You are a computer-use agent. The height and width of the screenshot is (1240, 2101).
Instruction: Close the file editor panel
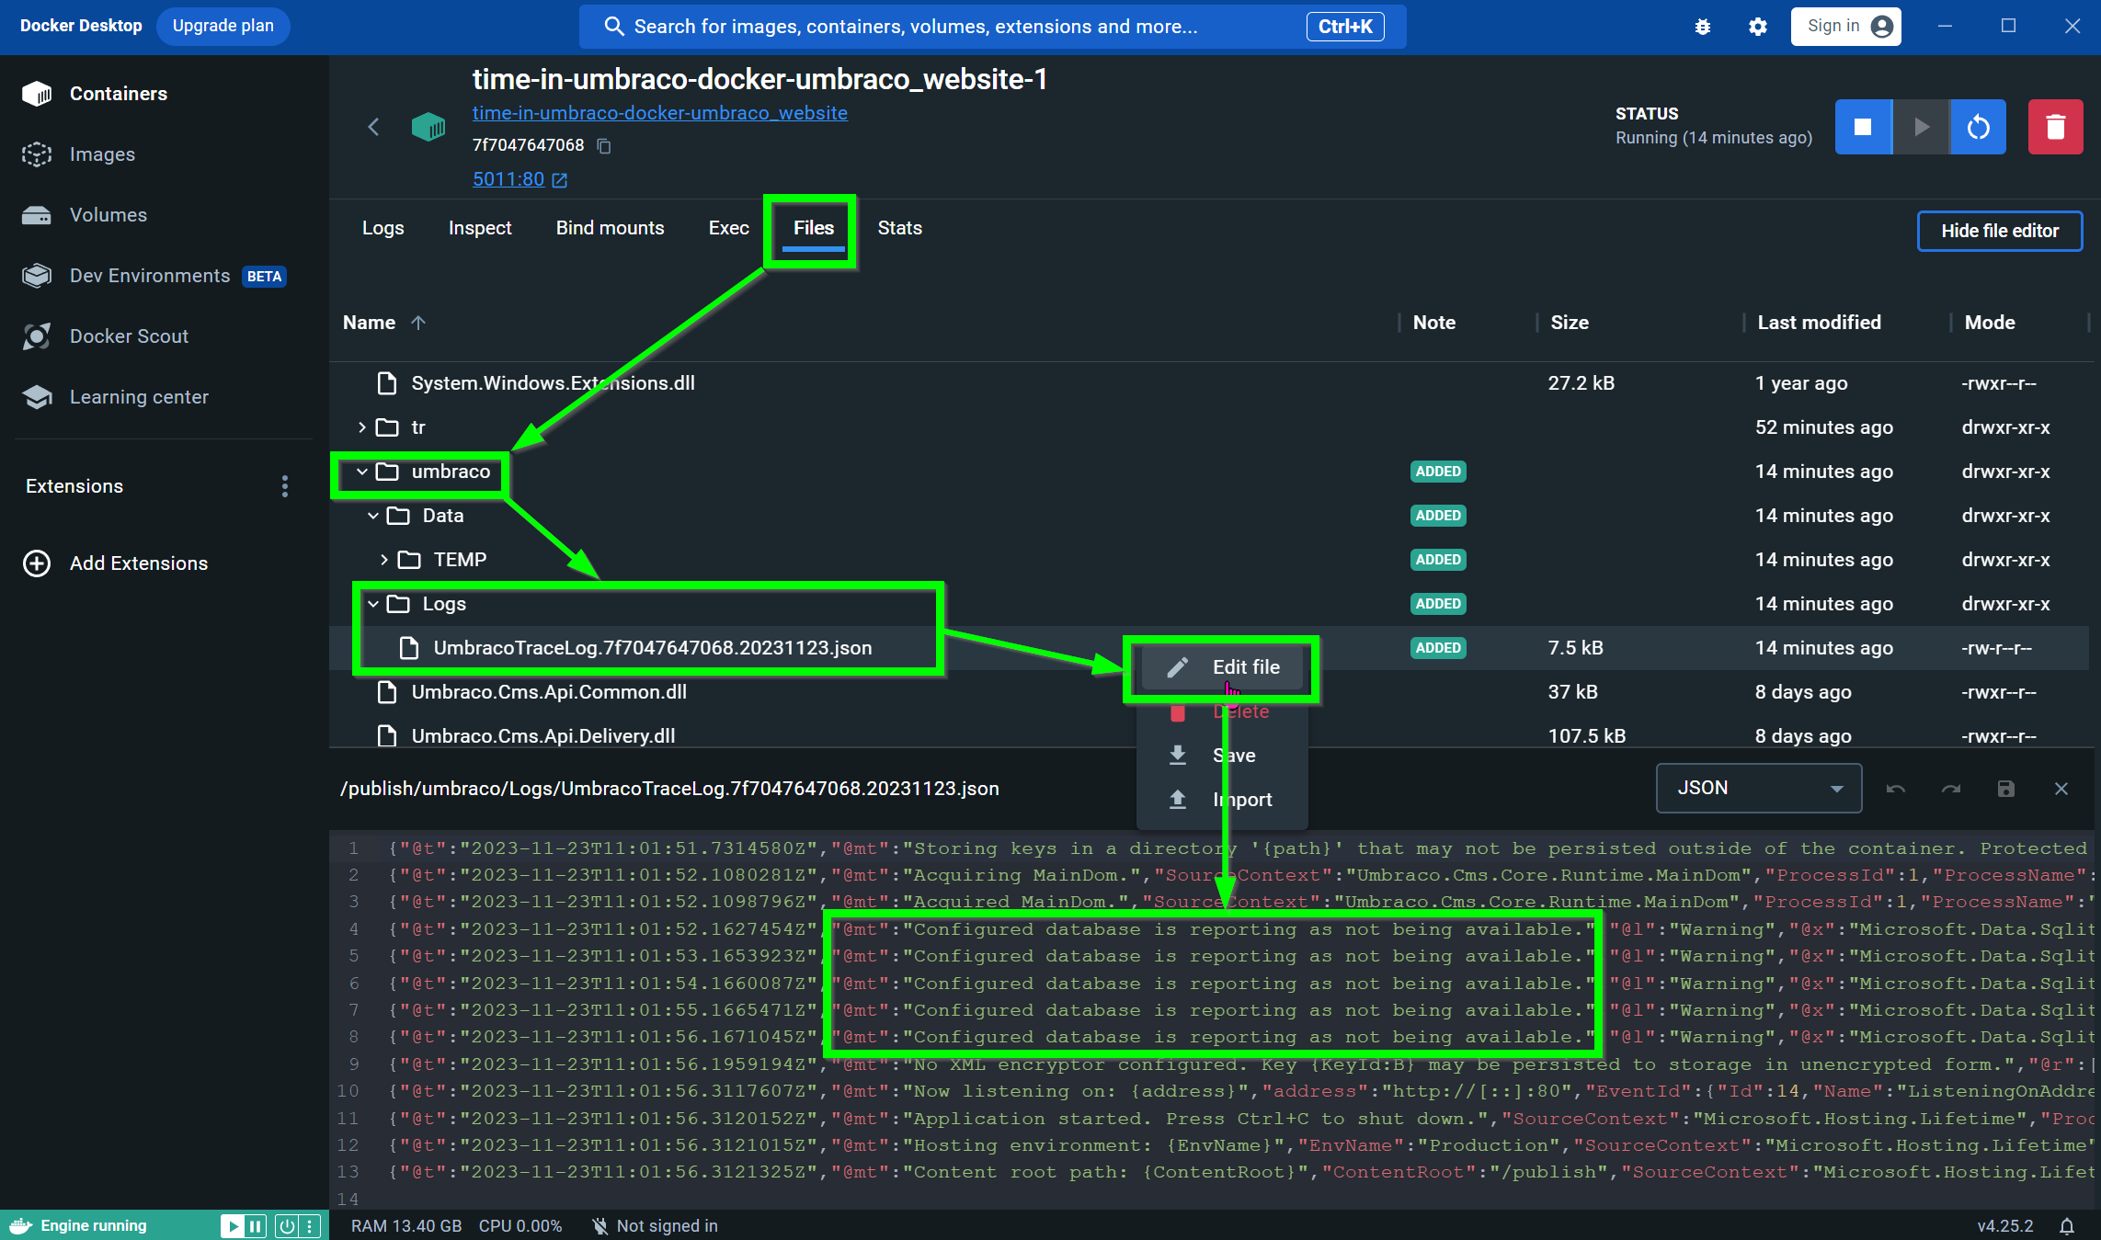2061,789
